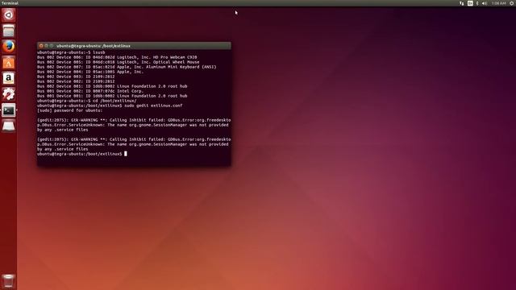Image resolution: width=516 pixels, height=290 pixels.
Task: Click the terminal prompt cursor line
Action: pyautogui.click(x=82, y=154)
